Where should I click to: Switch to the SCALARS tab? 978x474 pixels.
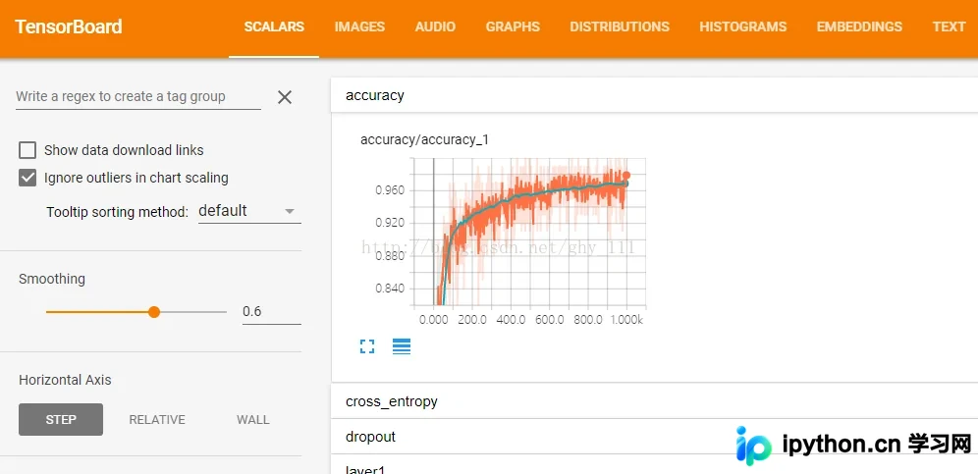[274, 26]
